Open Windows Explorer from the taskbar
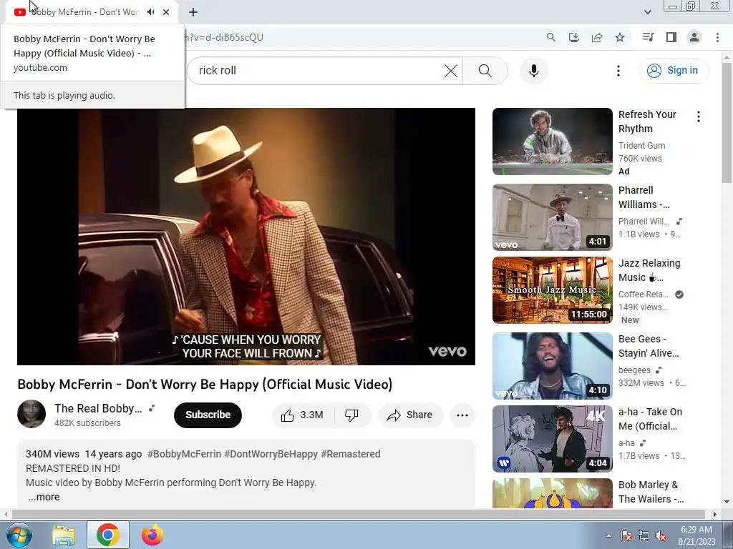This screenshot has height=549, width=733. 64,535
